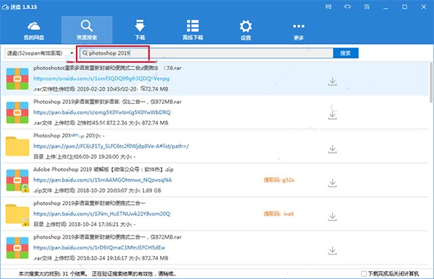This screenshot has width=434, height=279.
Task: Click the 速盘 cloud logo in title bar
Action: click(x=6, y=7)
